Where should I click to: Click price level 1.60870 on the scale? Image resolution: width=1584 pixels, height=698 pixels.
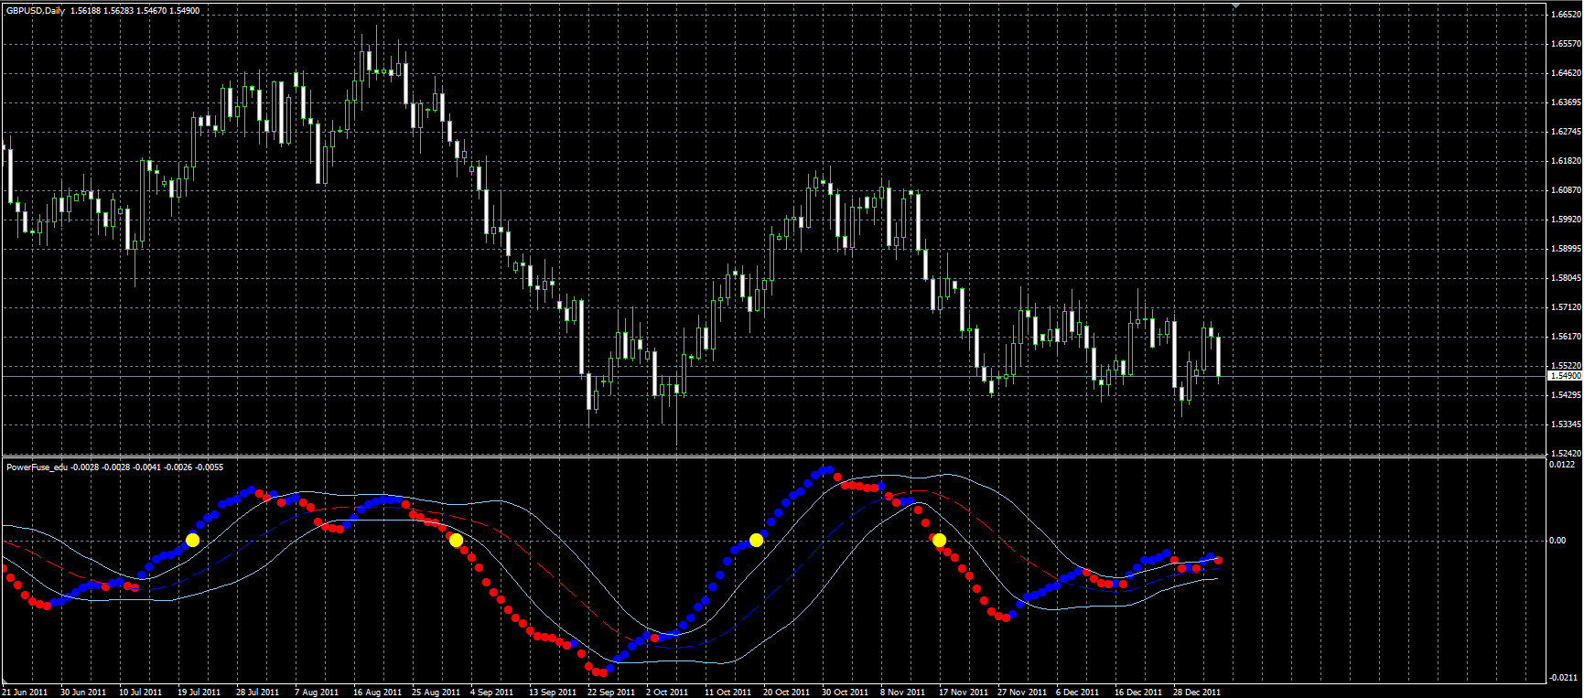click(1567, 190)
